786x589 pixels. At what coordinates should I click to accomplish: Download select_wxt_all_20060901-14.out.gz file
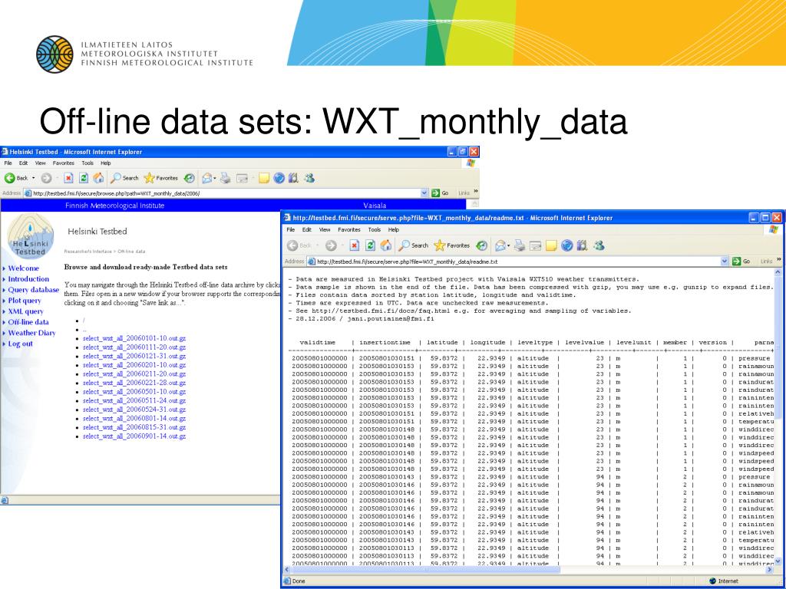(134, 436)
